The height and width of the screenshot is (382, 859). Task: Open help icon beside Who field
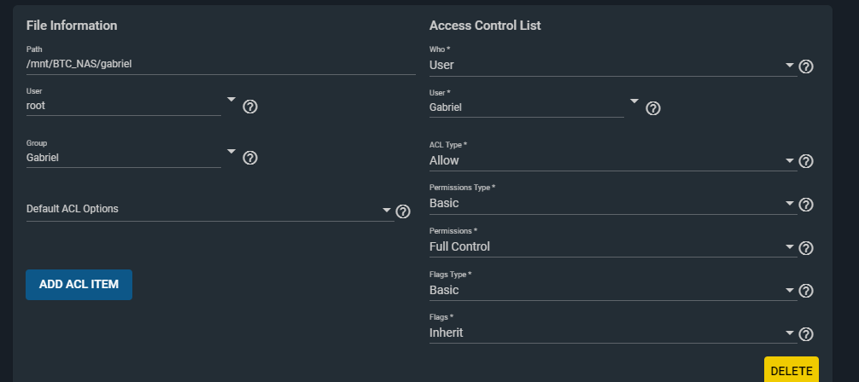(x=805, y=67)
